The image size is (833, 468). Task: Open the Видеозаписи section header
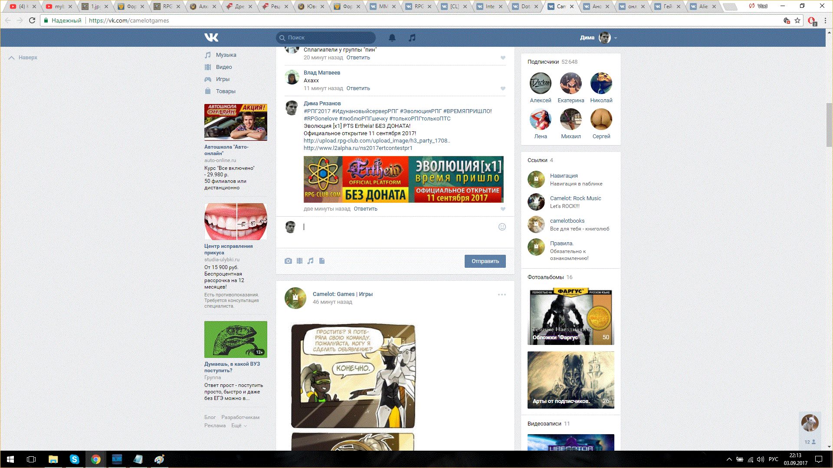click(x=548, y=424)
